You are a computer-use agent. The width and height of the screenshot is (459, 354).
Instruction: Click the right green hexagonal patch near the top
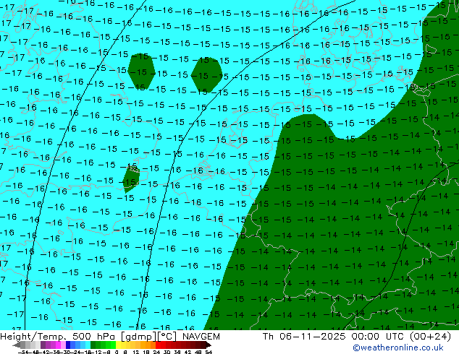[206, 75]
